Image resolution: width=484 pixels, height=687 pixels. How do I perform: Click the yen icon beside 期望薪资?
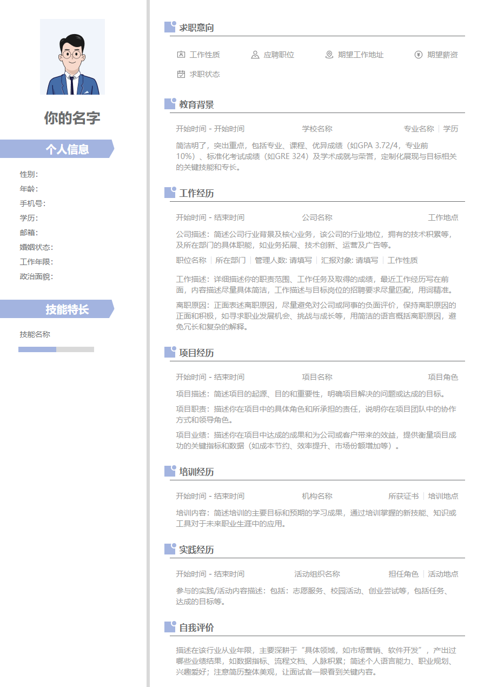click(x=419, y=55)
